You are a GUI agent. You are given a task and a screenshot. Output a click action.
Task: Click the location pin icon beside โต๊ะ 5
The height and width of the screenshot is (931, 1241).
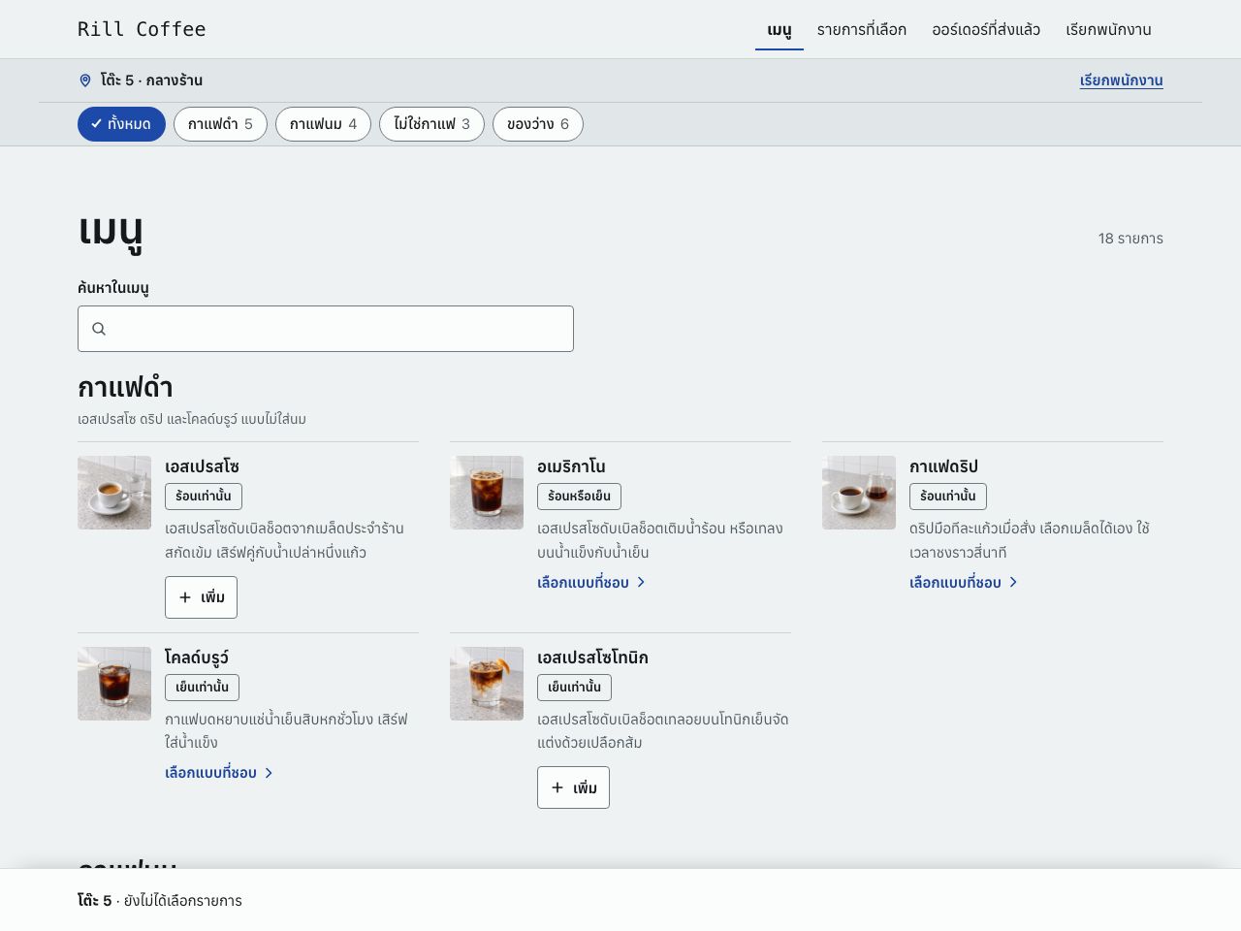pos(85,80)
